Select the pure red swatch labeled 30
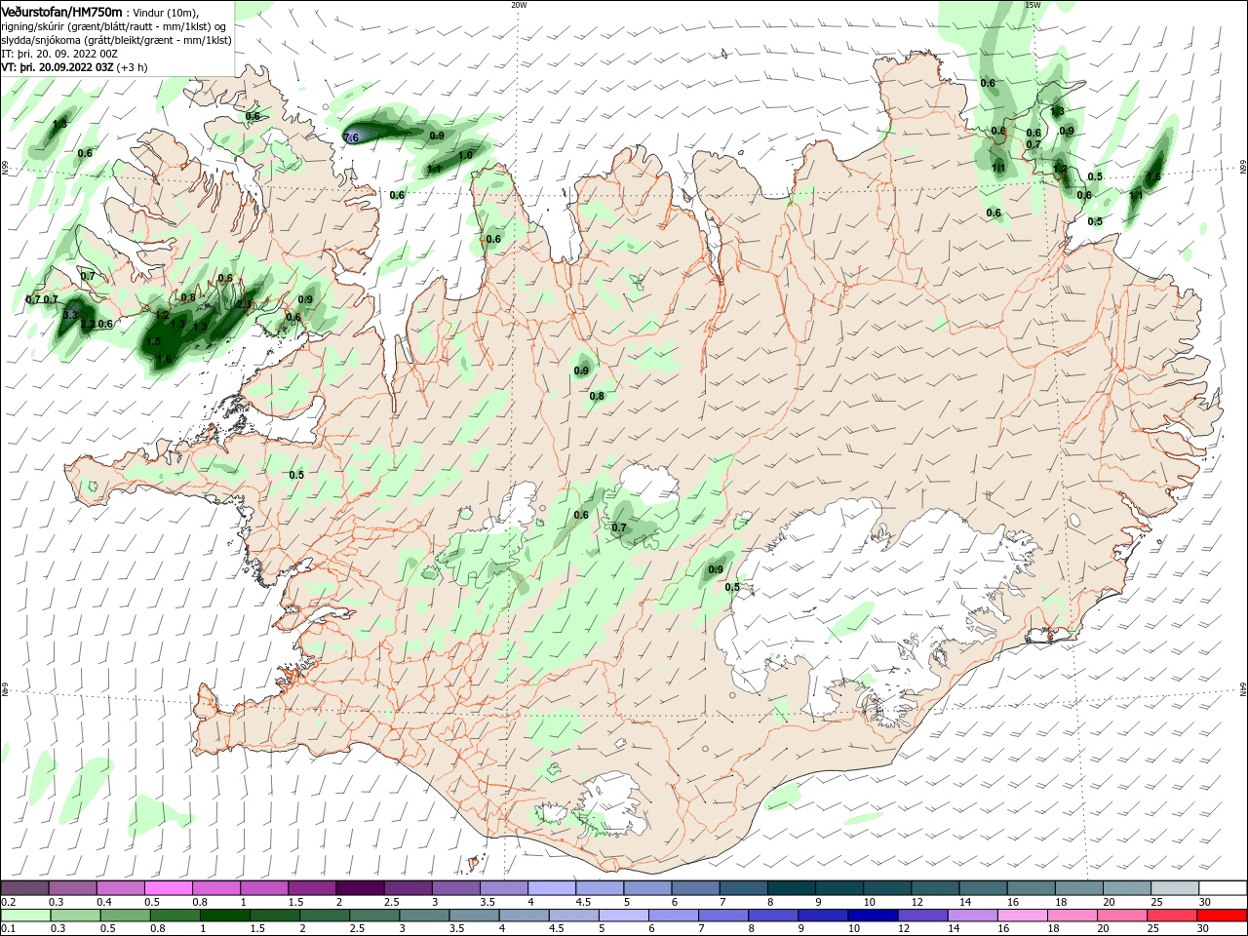 [1221, 916]
